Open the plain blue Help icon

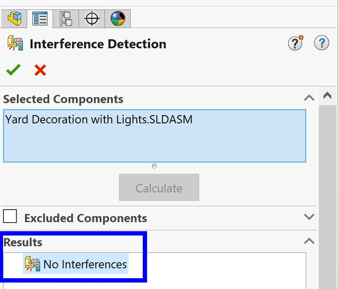[322, 43]
